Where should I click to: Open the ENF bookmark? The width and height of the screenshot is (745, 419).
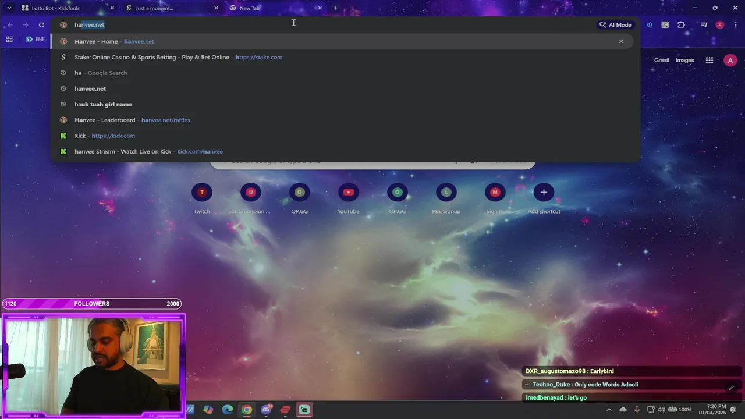click(x=35, y=40)
